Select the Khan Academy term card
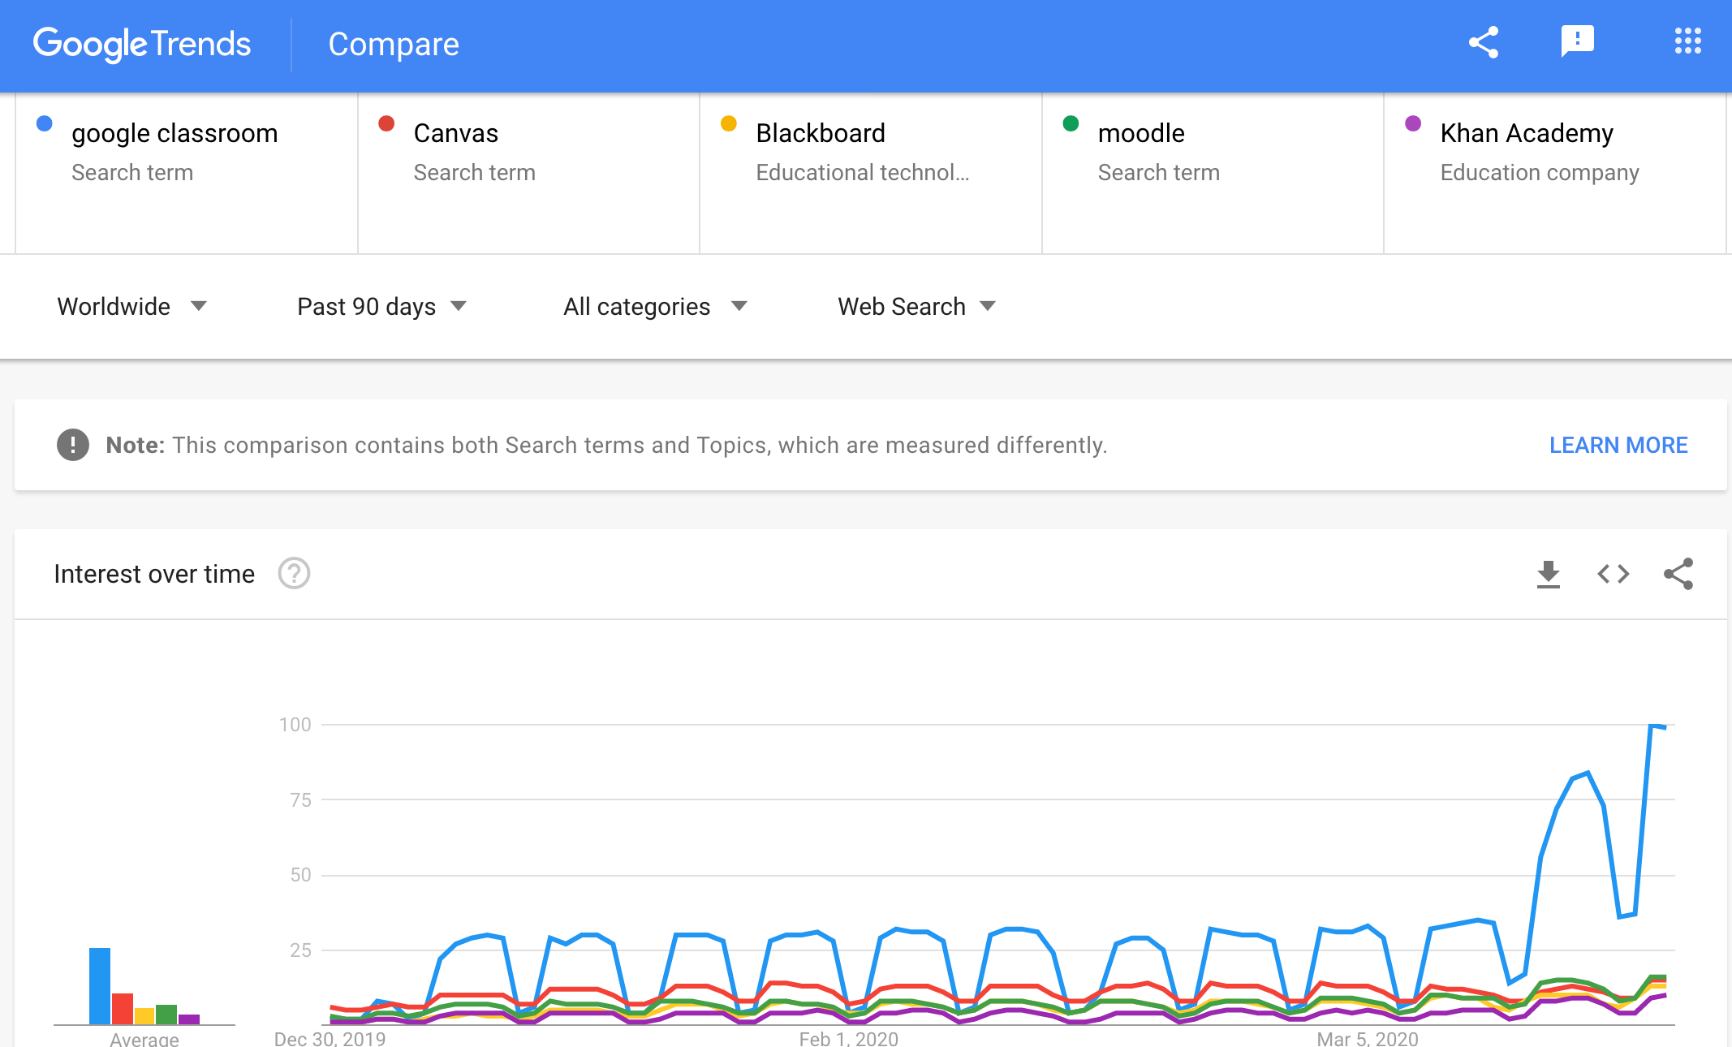This screenshot has width=1732, height=1047. click(x=1553, y=172)
